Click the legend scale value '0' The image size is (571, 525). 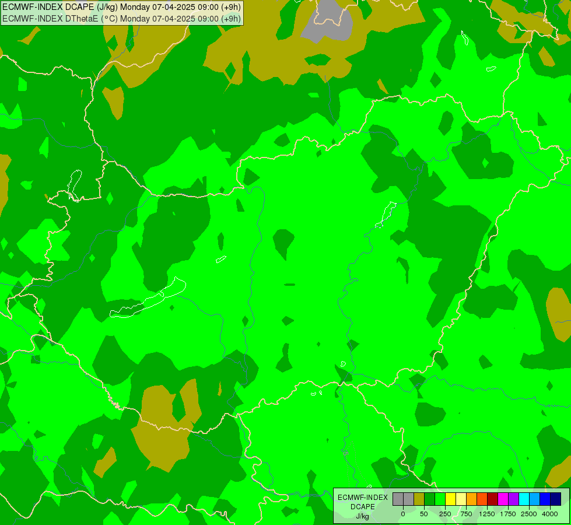(403, 514)
